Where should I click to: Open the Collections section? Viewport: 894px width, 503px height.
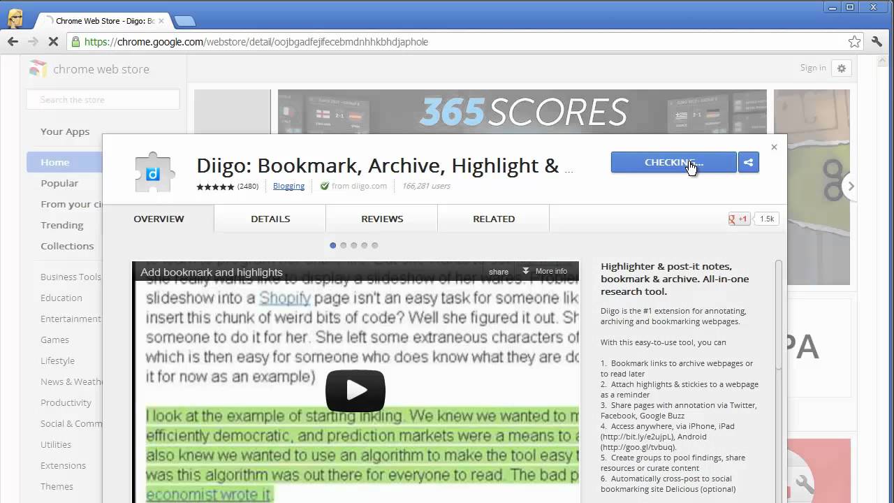coord(67,246)
